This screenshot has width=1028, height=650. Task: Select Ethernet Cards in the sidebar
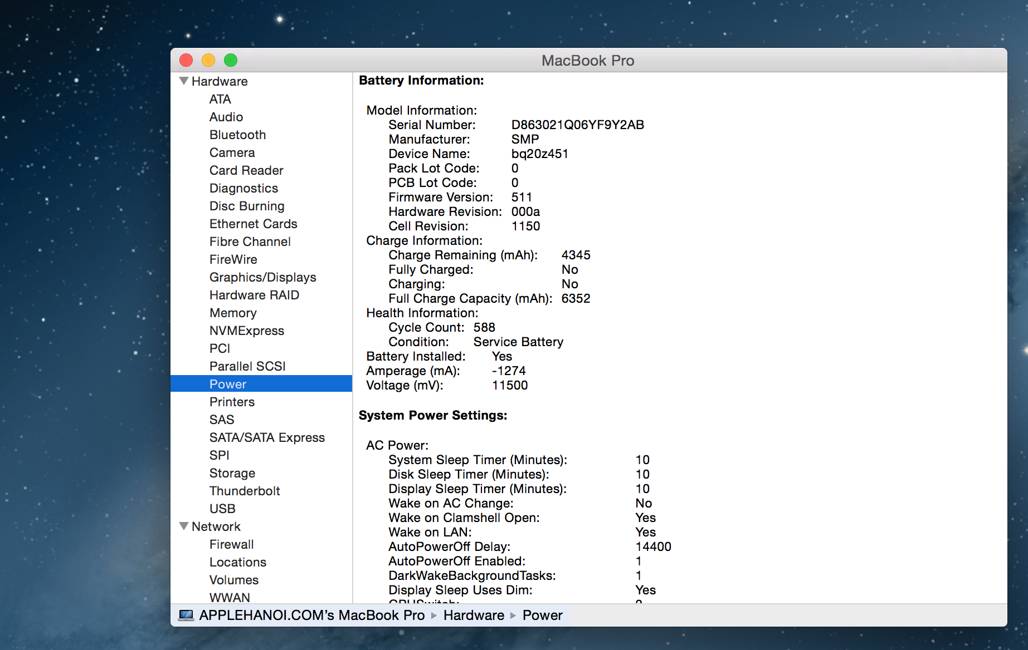[253, 224]
